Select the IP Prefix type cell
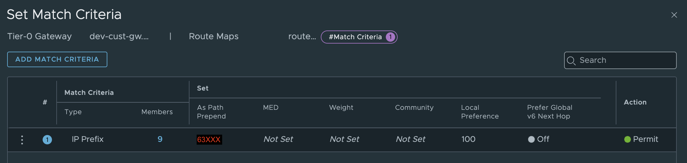The height and width of the screenshot is (163, 687). (x=87, y=139)
